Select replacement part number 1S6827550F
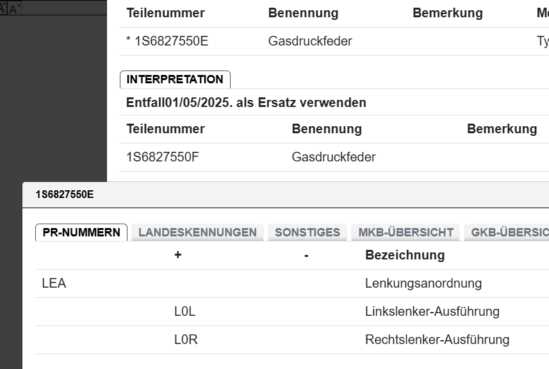Viewport: 549px width, 369px height. 163,157
